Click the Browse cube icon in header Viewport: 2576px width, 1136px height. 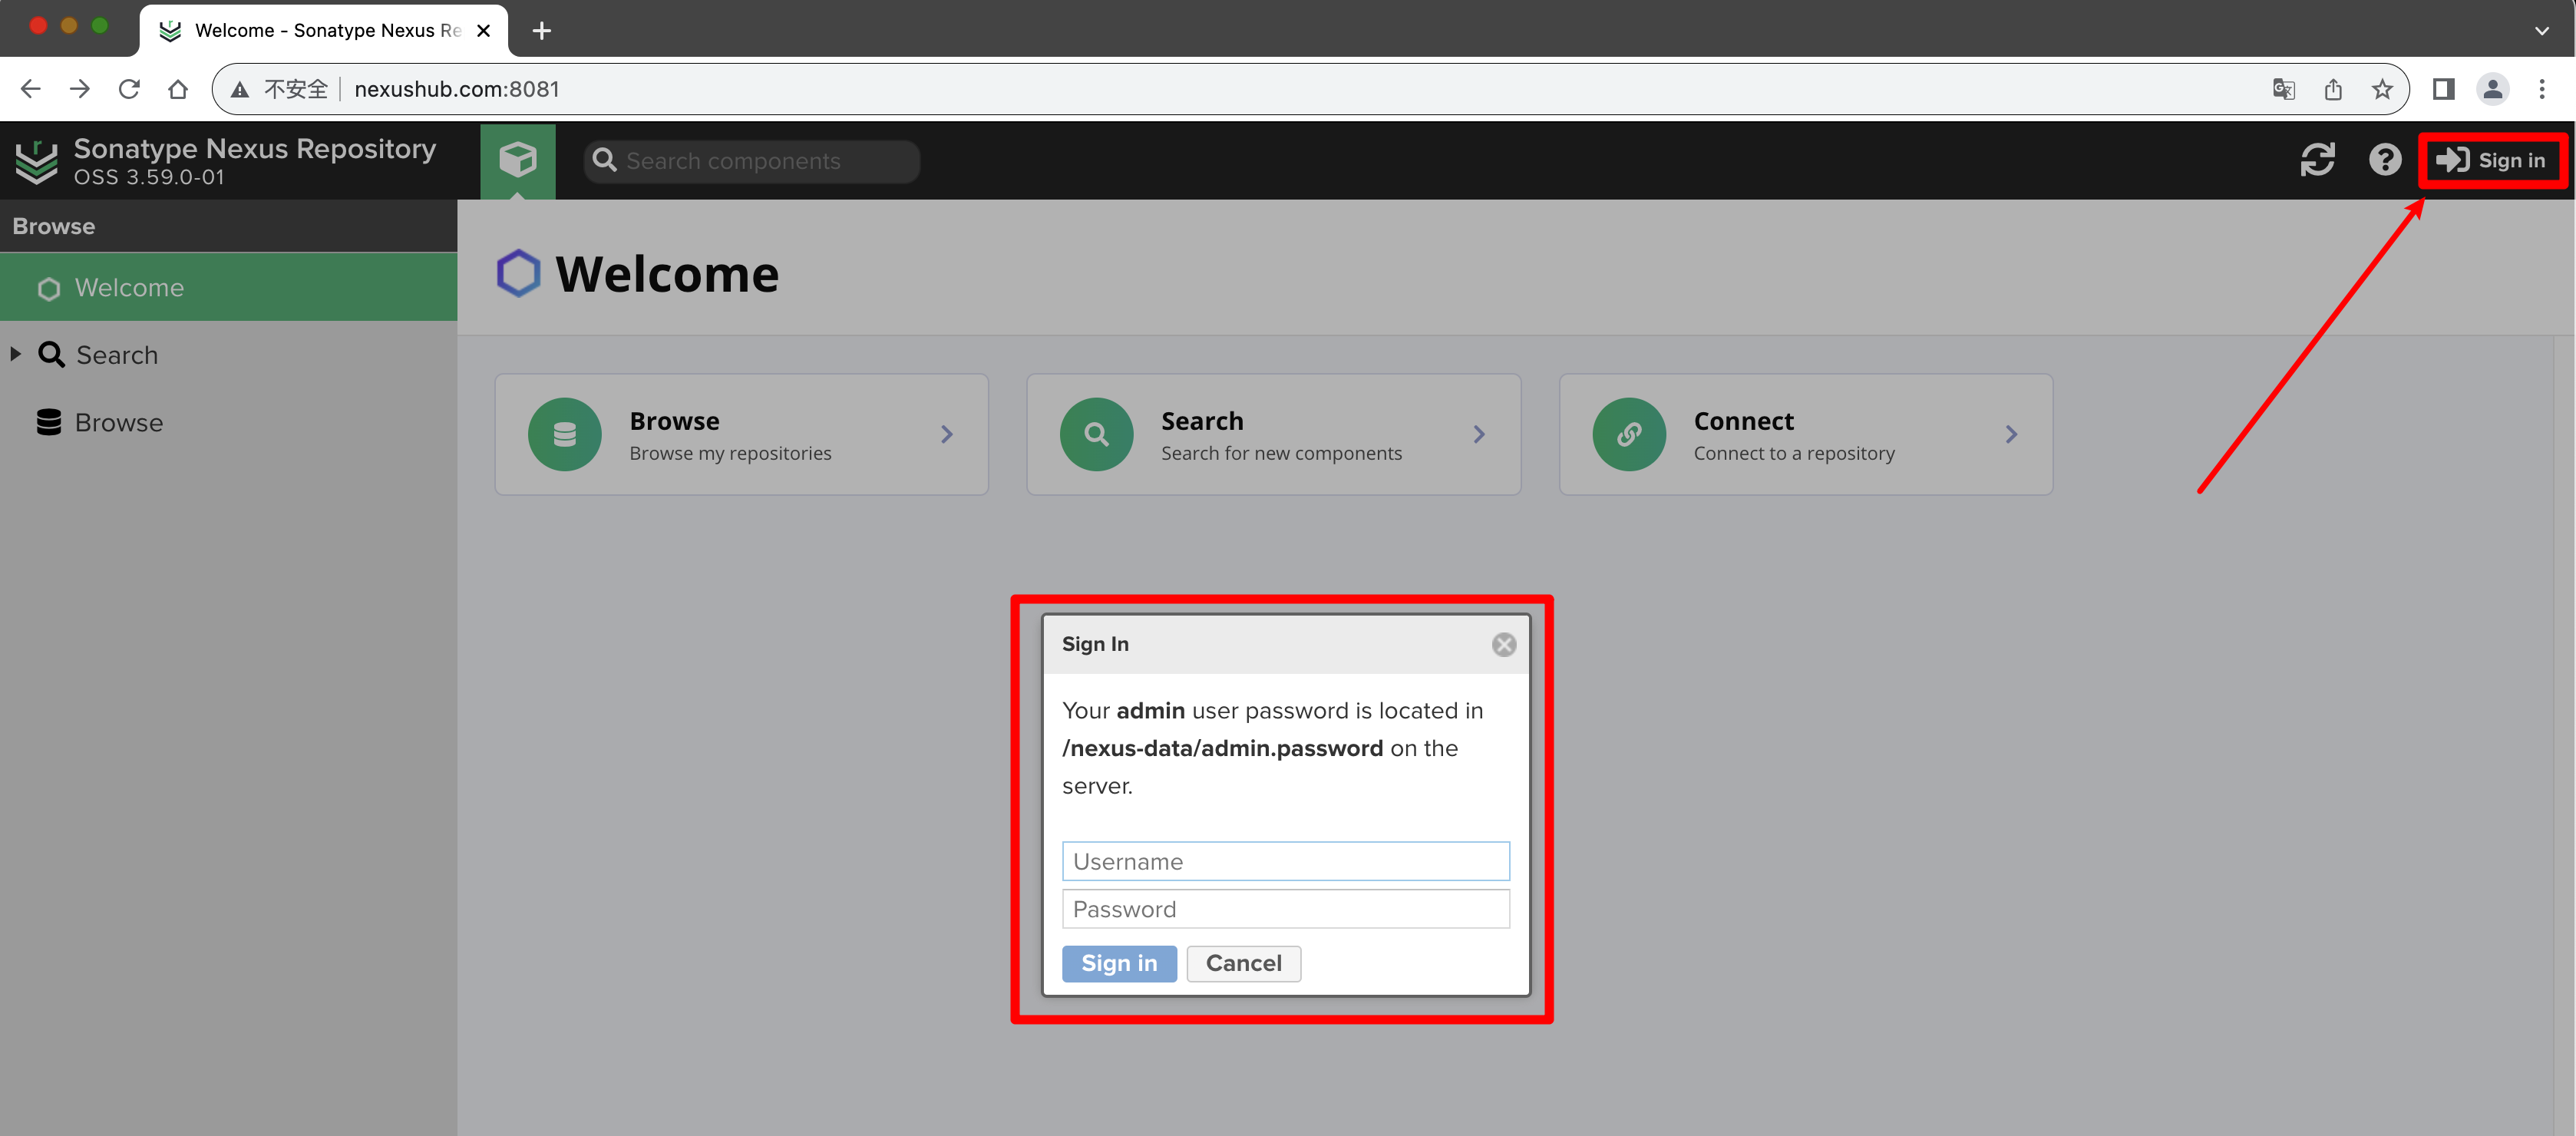tap(517, 160)
